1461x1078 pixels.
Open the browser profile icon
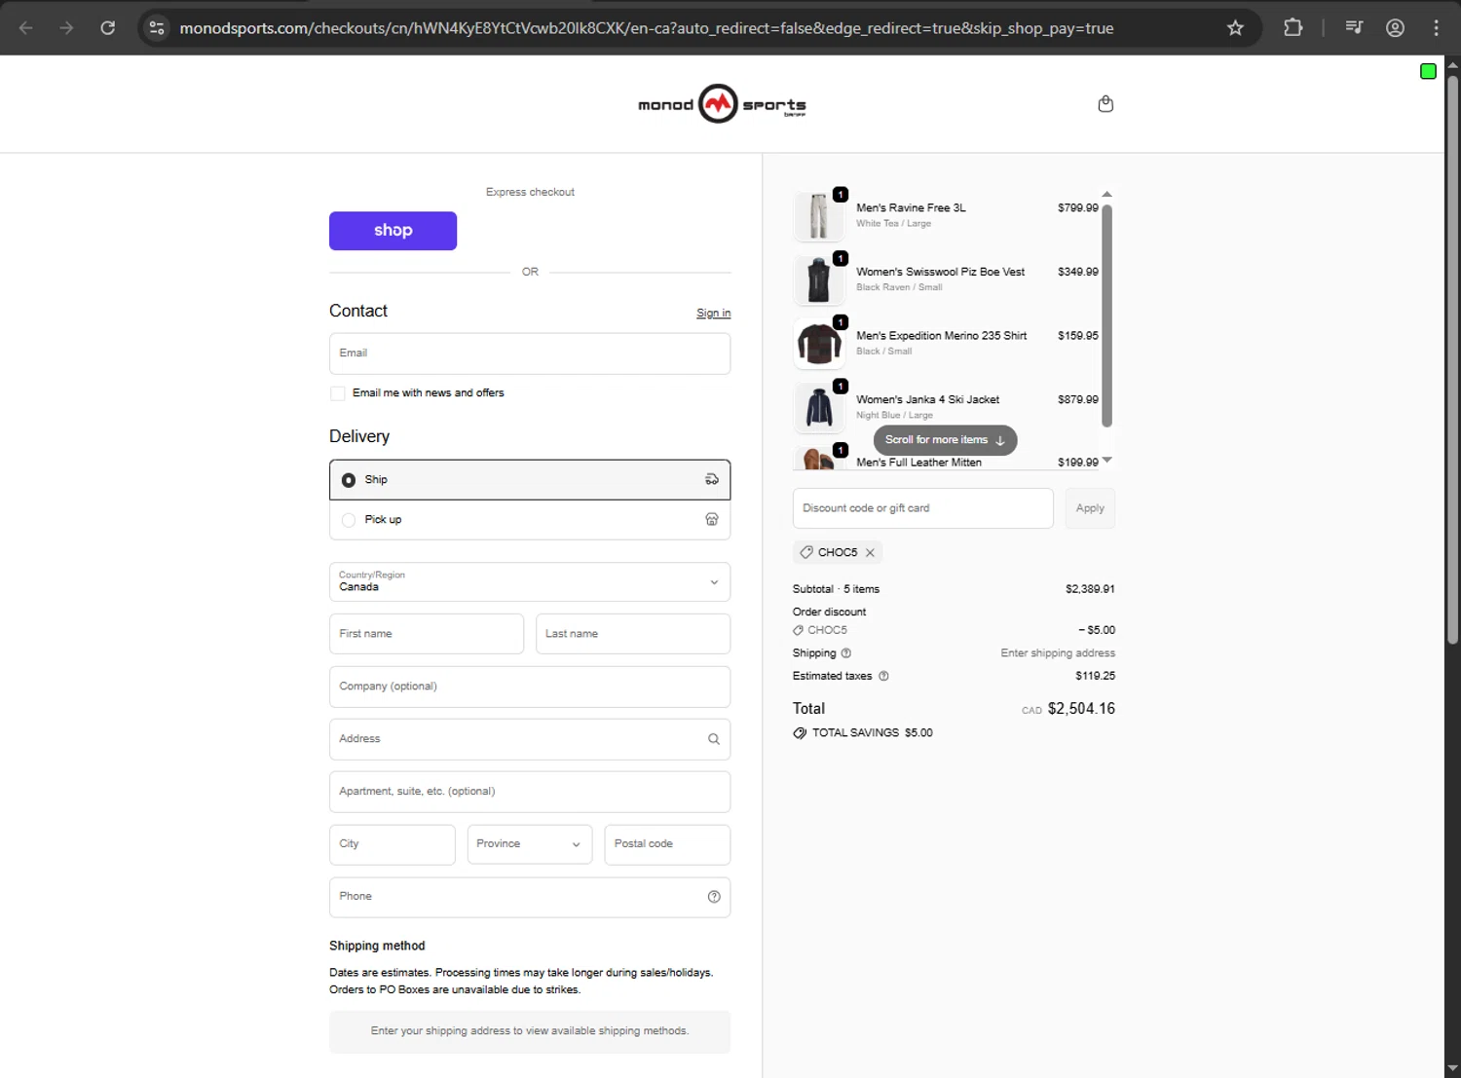(x=1395, y=27)
